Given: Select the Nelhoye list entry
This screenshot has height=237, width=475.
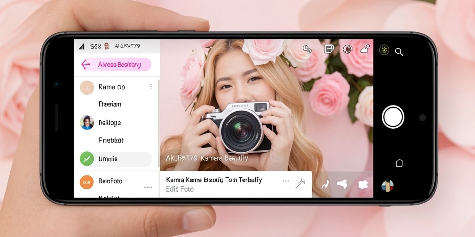Looking at the screenshot, I should tap(109, 123).
